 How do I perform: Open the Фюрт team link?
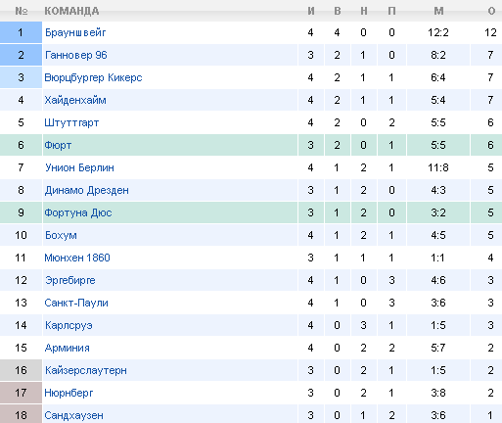point(58,145)
